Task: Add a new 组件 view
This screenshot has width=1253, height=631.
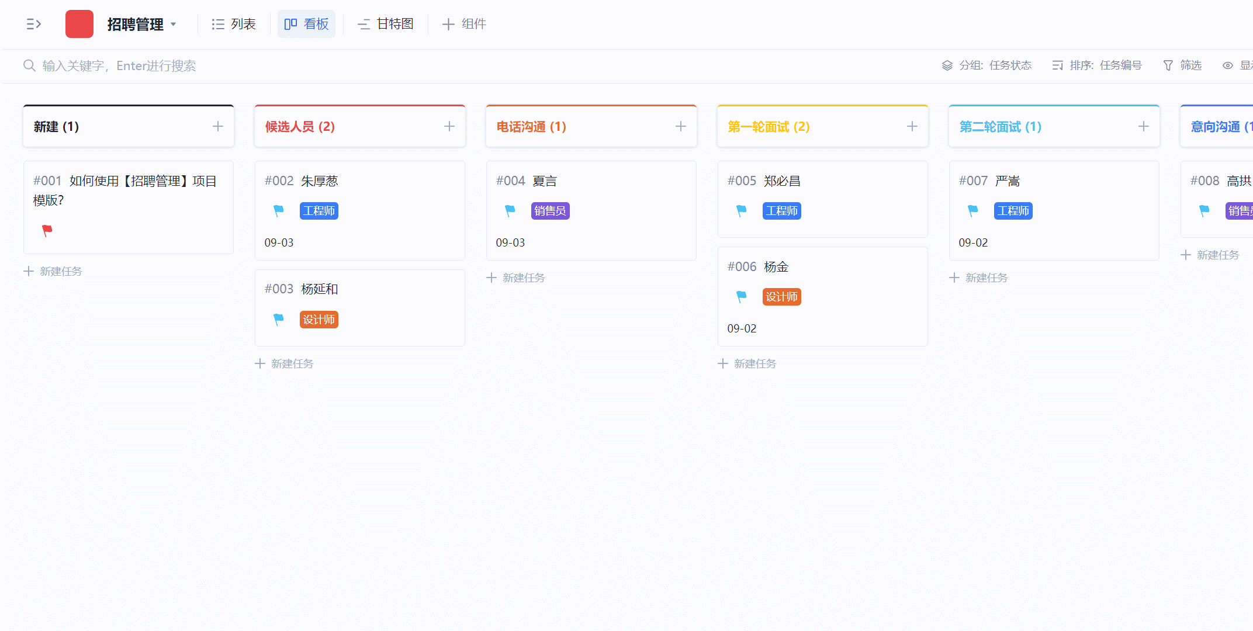Action: 465,24
